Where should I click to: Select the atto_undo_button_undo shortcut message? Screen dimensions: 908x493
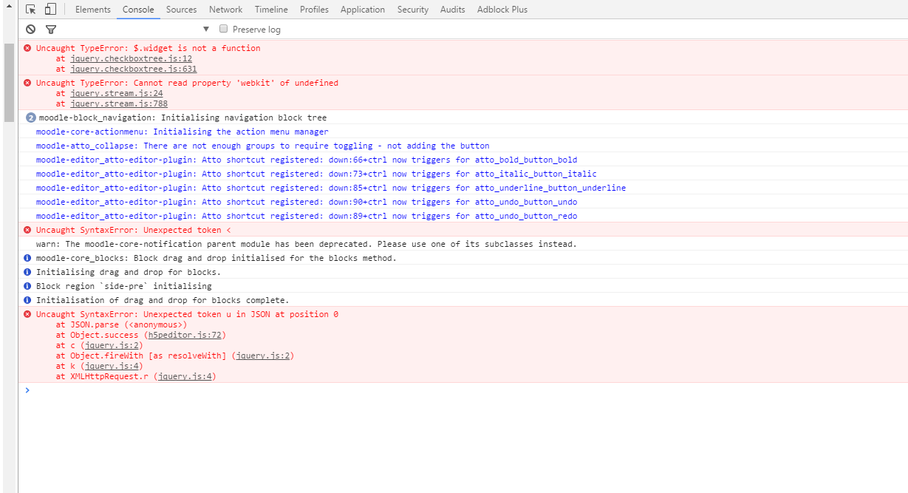307,202
